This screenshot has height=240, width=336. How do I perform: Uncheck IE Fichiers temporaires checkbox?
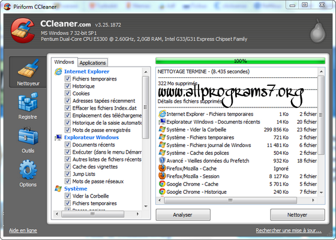pyautogui.click(x=67, y=79)
